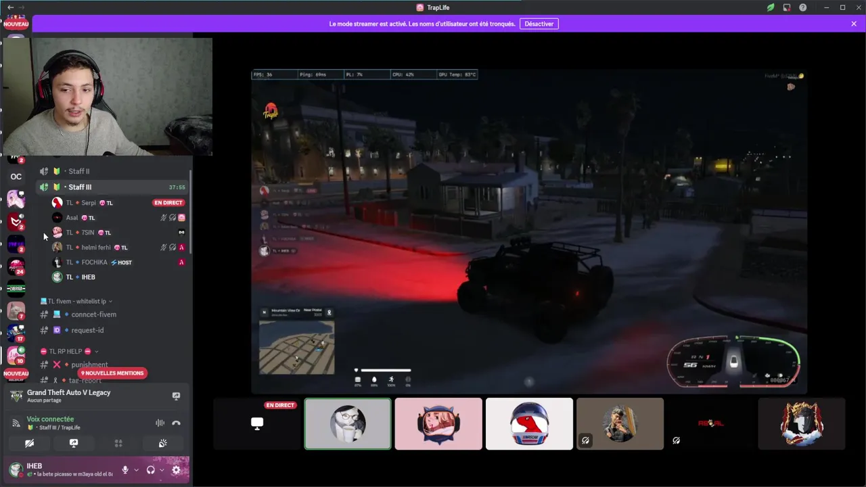
Task: Click the voice connection signal icon
Action: click(16, 423)
